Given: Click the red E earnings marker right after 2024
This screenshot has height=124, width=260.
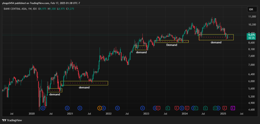Looking at the screenshot, I should point(187,108).
